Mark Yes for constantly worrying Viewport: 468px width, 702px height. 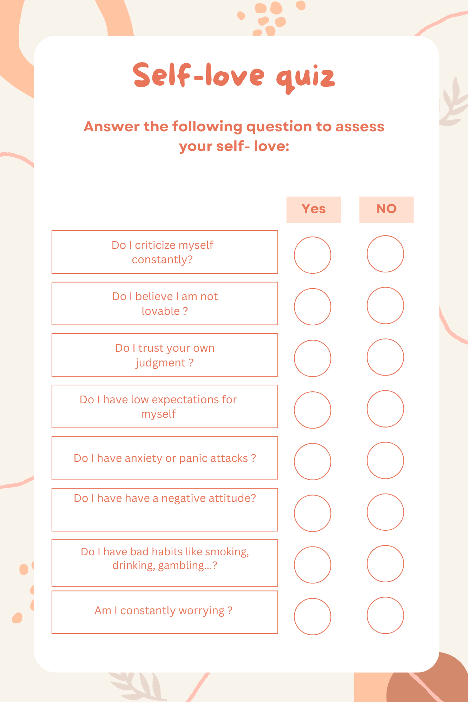point(312,616)
